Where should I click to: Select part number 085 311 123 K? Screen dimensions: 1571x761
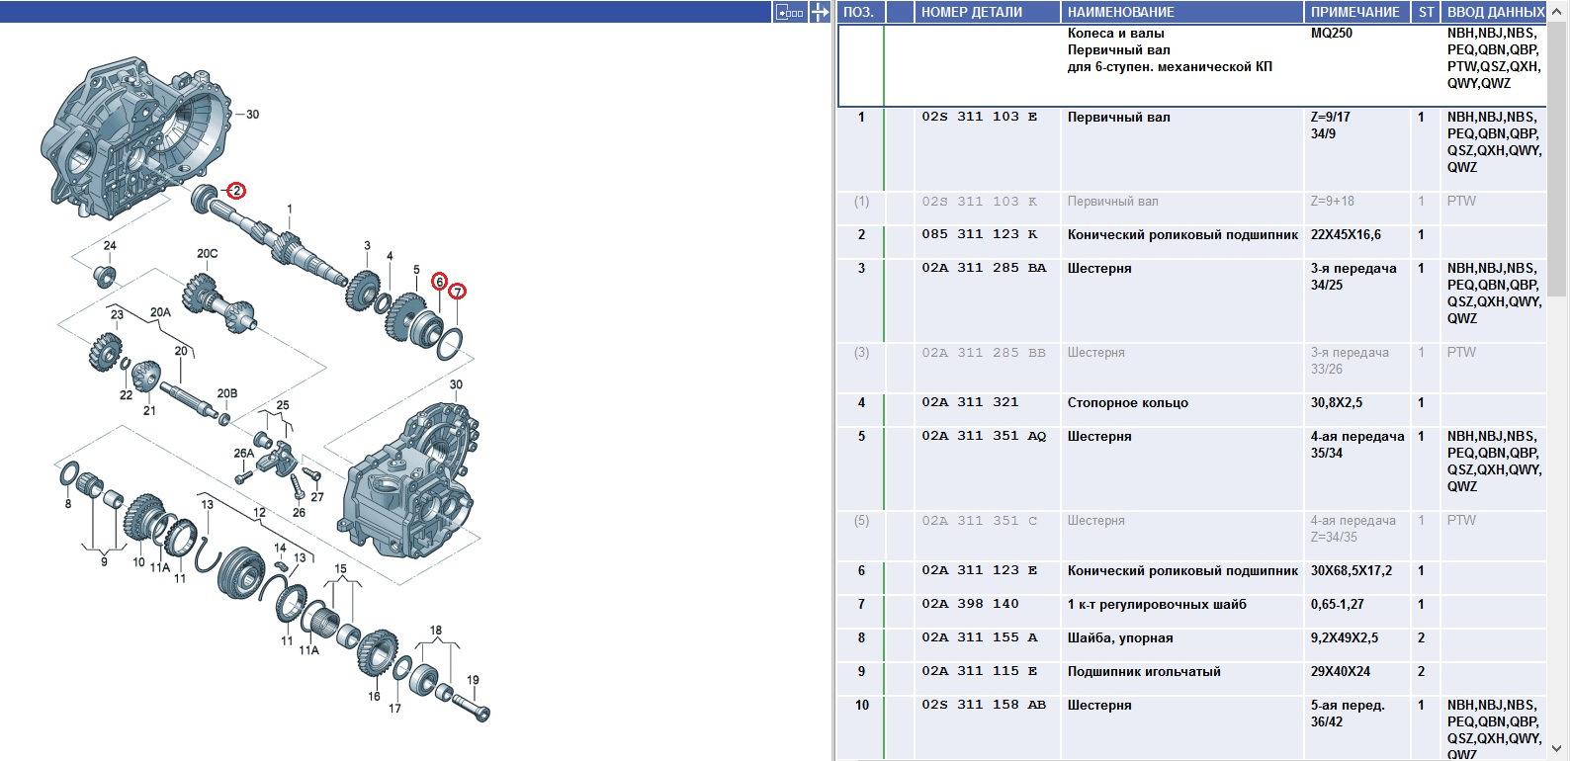pos(979,235)
